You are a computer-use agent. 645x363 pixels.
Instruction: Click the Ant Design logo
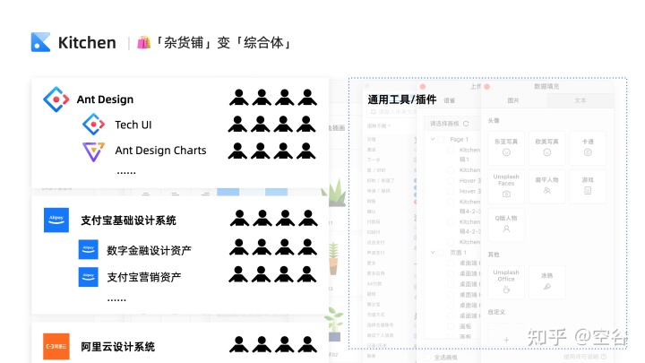tap(56, 99)
